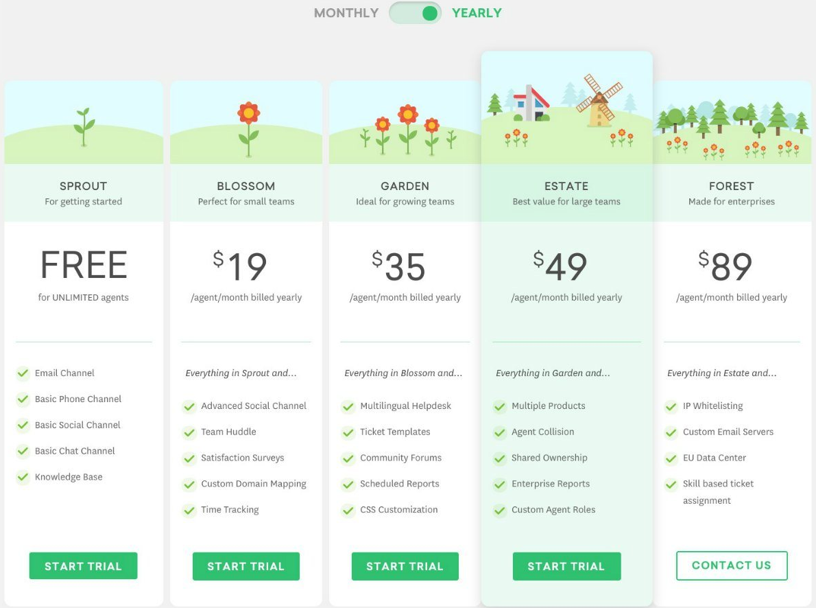Select the YEARLY label
Viewport: 816px width, 608px height.
[476, 12]
